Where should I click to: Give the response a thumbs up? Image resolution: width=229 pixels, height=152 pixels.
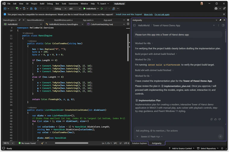pos(215,119)
